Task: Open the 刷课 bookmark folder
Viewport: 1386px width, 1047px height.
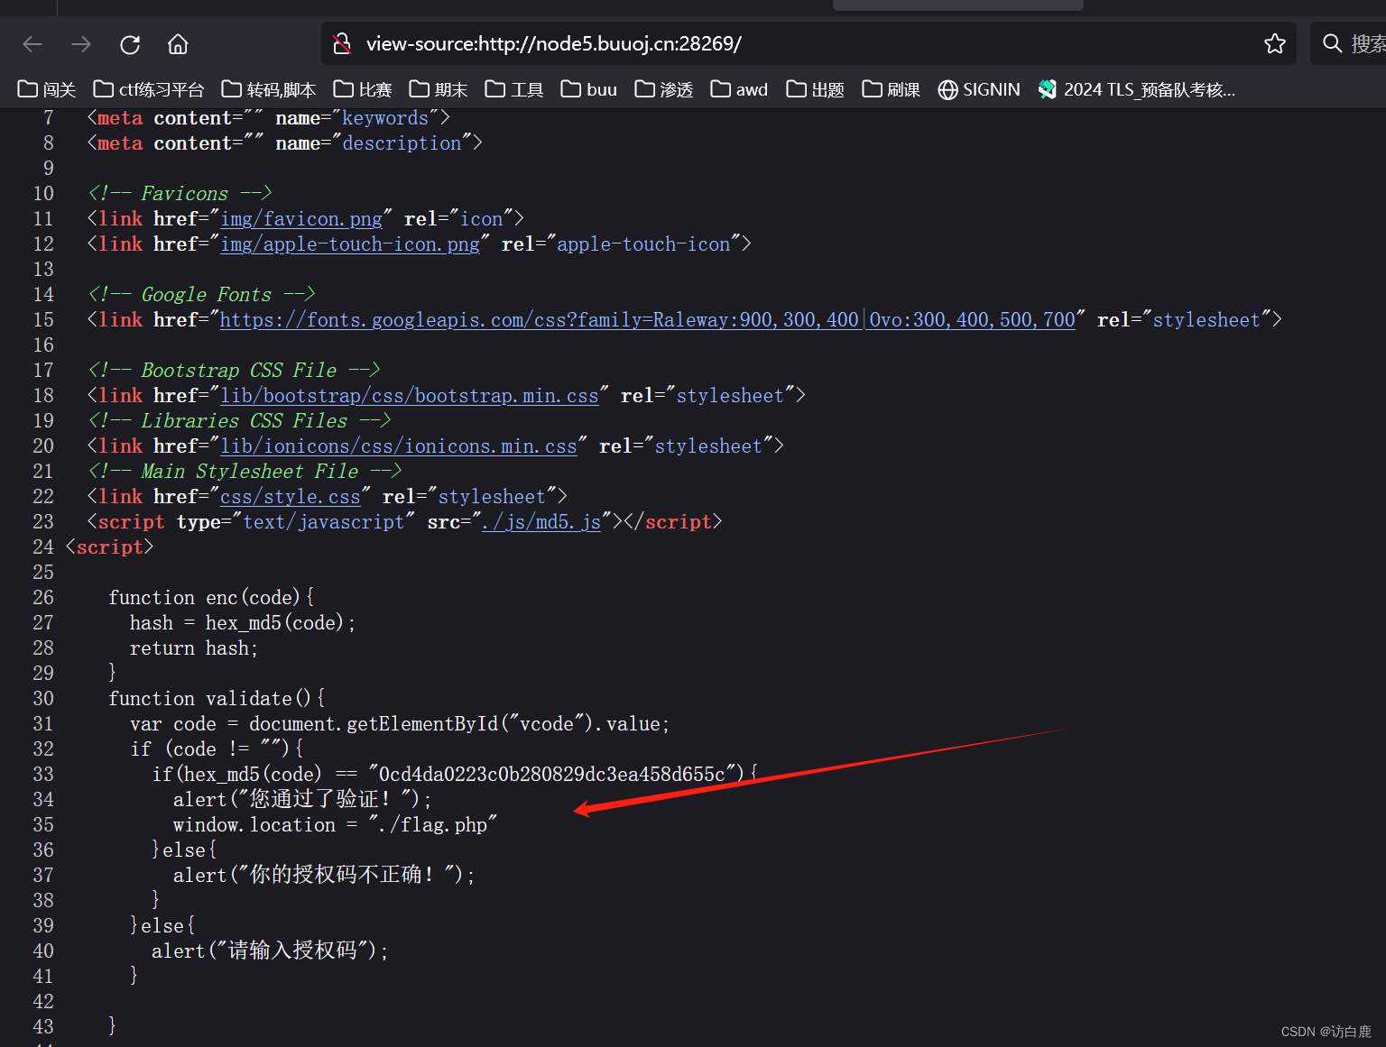Action: [x=892, y=89]
